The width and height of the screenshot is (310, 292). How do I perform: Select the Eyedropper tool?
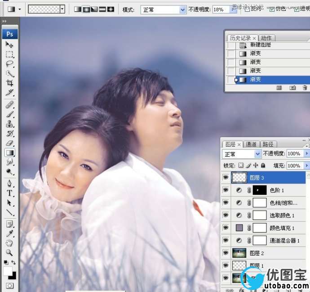(x=9, y=234)
